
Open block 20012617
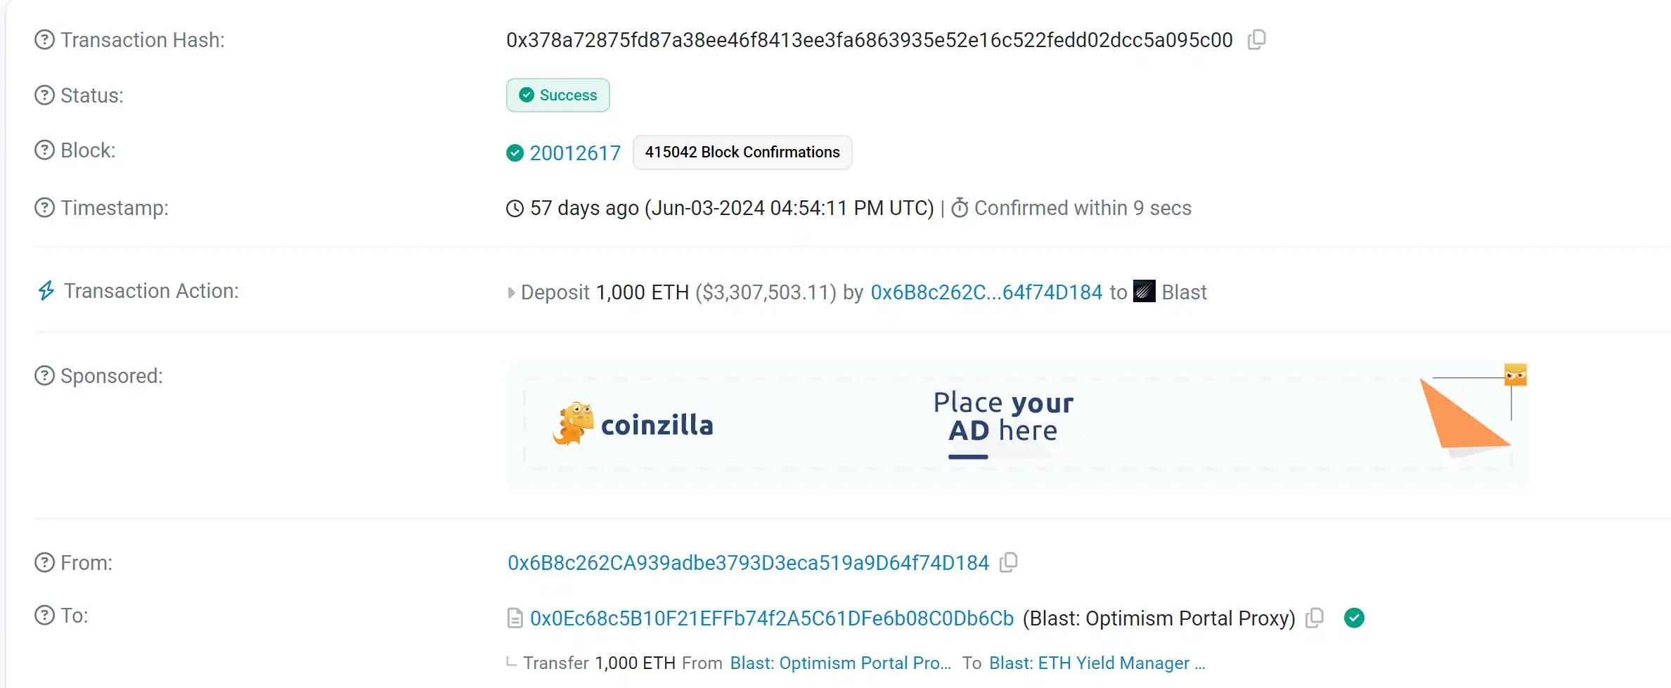point(575,152)
